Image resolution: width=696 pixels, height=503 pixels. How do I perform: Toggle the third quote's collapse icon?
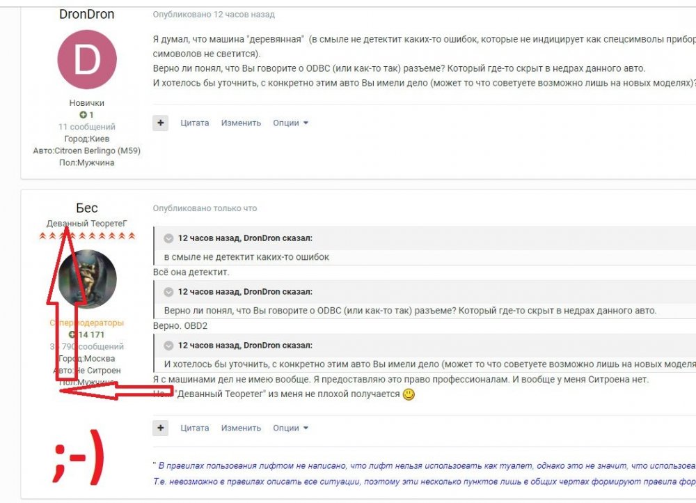(168, 346)
